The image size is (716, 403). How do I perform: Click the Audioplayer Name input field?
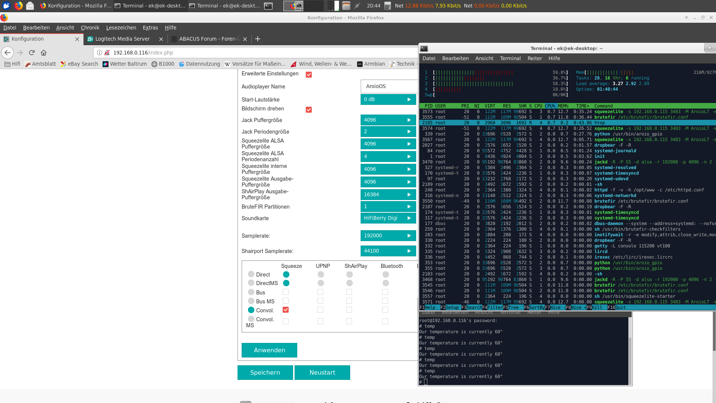(389, 86)
